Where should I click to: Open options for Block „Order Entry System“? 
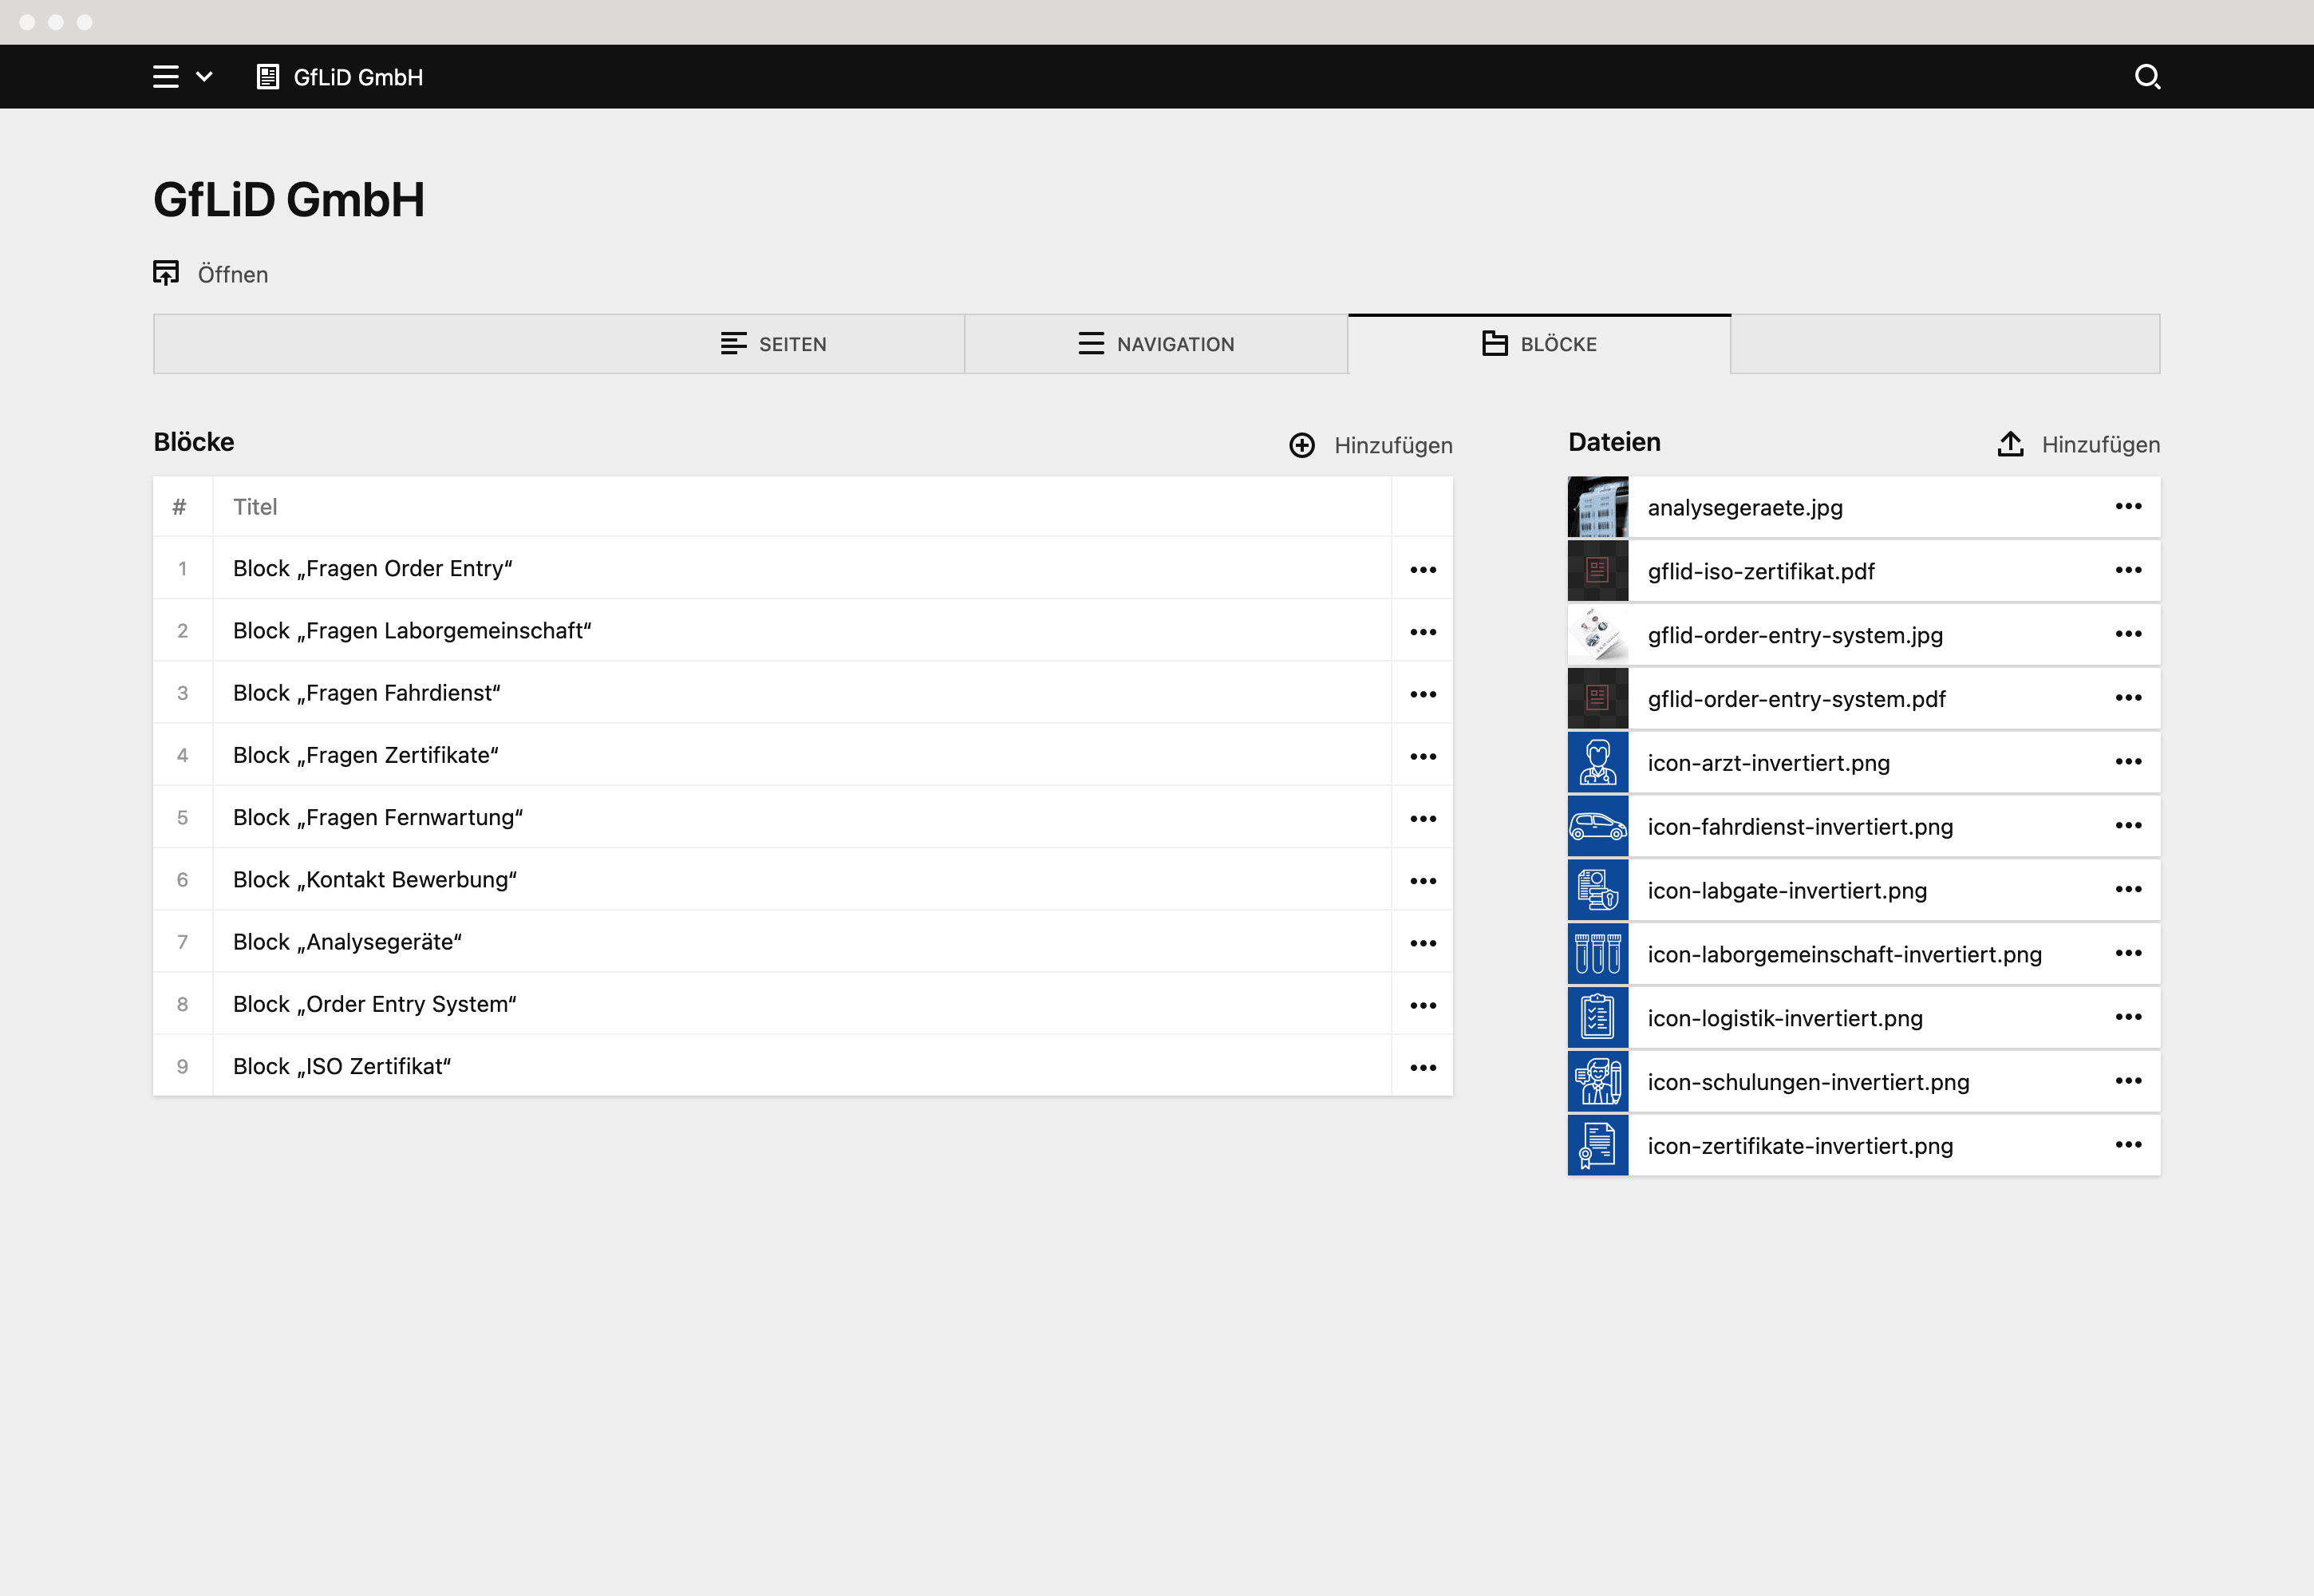1423,1006
